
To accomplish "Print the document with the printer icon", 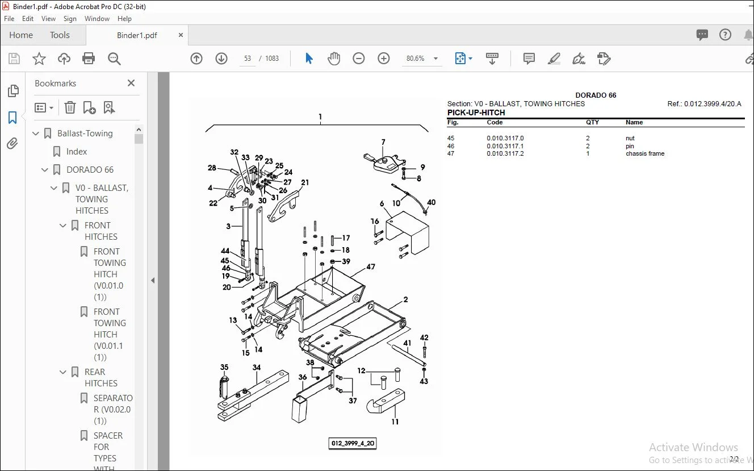I will [89, 59].
